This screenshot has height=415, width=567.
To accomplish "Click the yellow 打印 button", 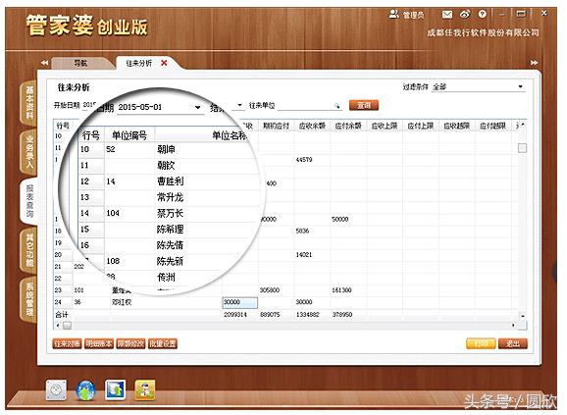I will click(x=481, y=343).
